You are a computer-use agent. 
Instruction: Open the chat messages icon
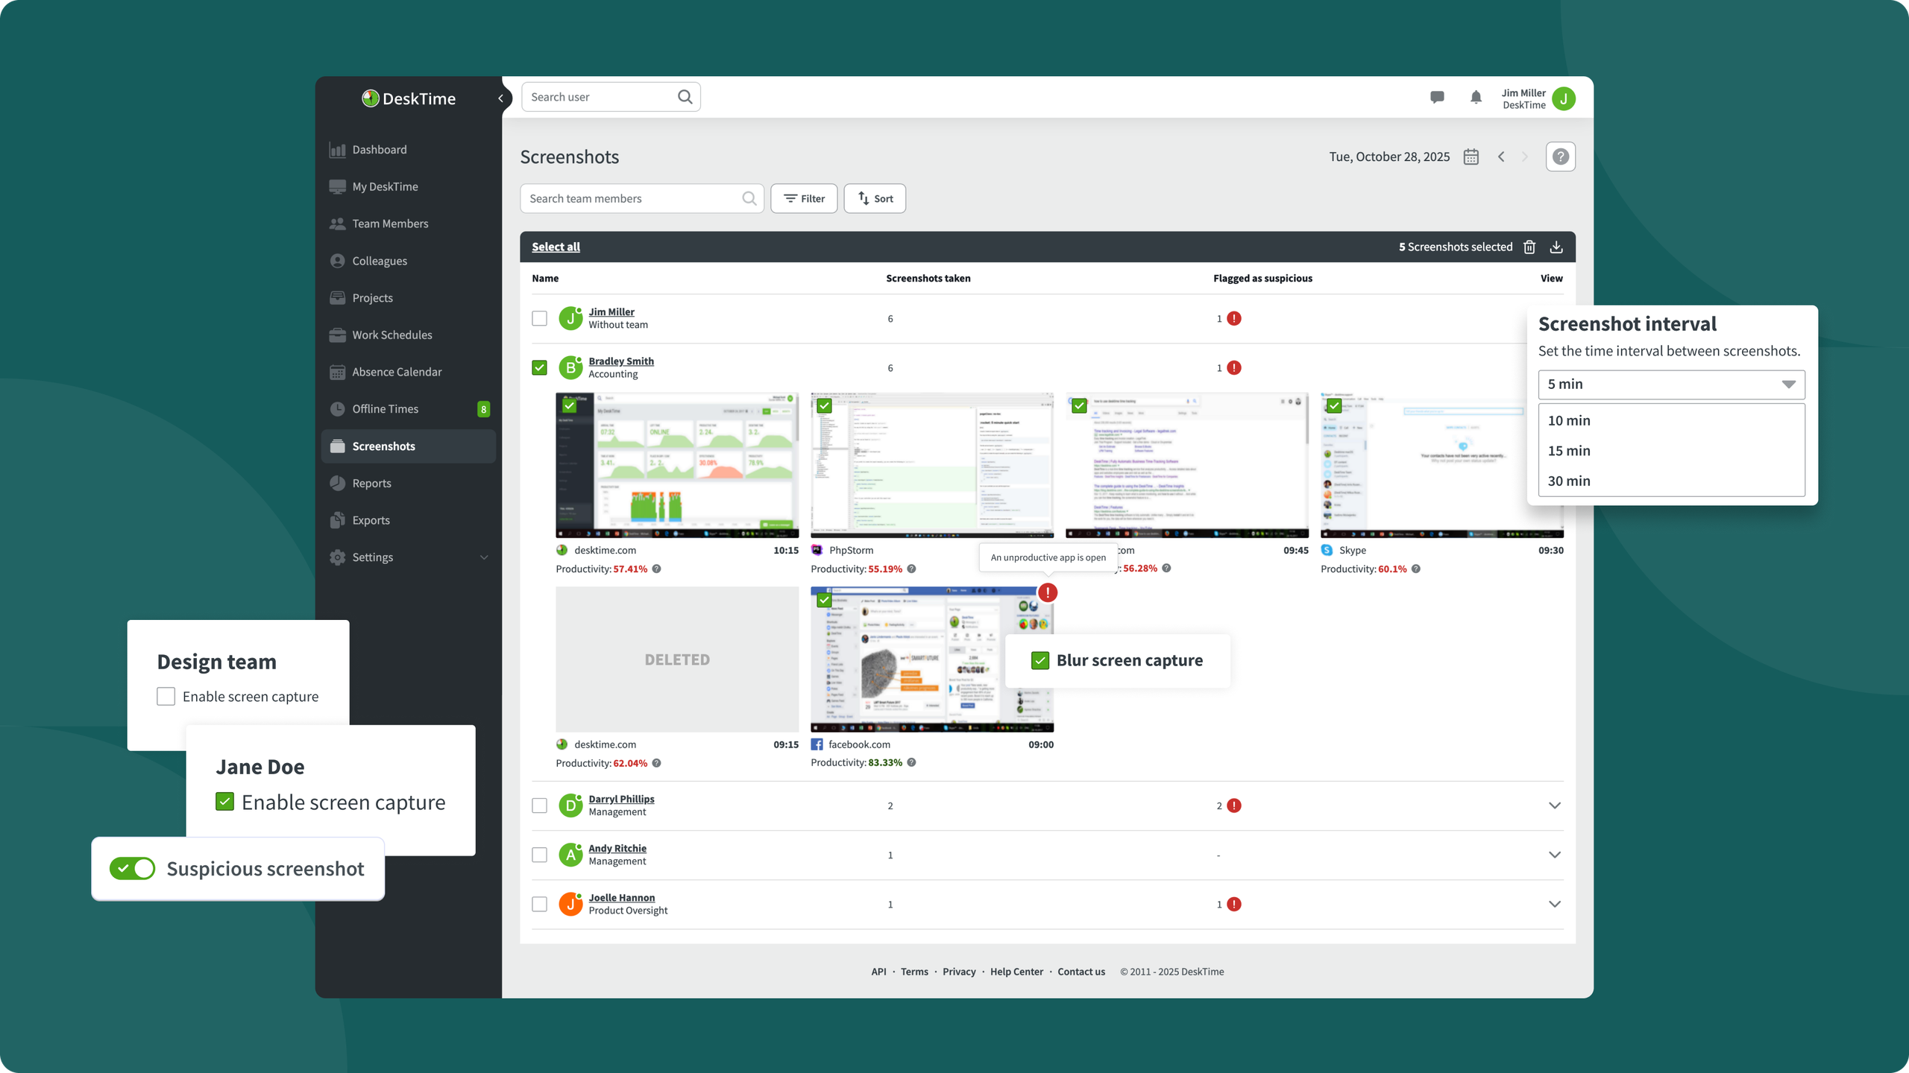[1437, 98]
